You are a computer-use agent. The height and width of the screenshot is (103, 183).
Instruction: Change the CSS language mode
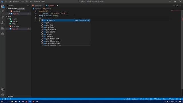151,99
